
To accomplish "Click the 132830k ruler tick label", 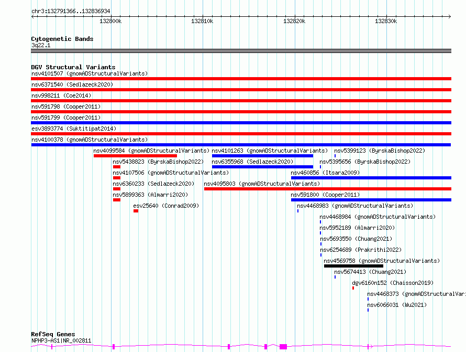I will pos(386,21).
